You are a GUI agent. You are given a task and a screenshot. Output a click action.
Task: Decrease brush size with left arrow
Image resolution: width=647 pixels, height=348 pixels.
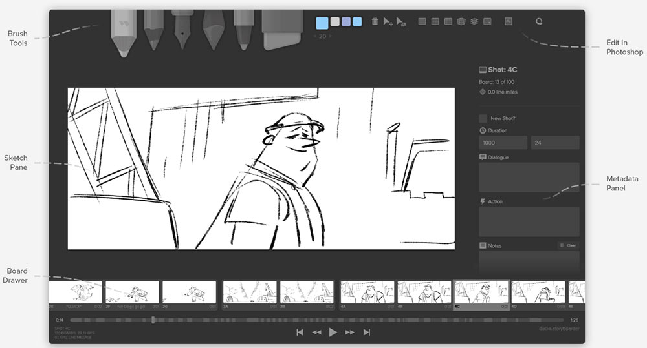pos(316,37)
